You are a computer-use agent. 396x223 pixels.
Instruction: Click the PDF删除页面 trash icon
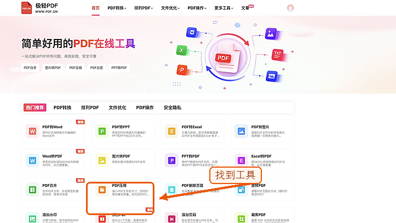click(x=172, y=190)
